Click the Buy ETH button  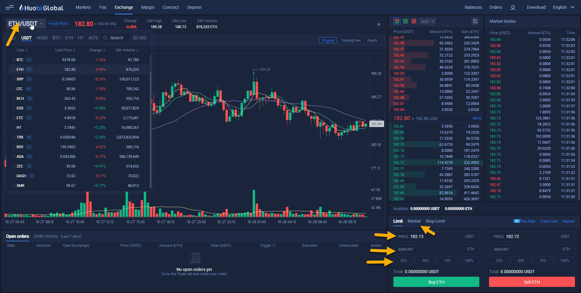pyautogui.click(x=436, y=282)
